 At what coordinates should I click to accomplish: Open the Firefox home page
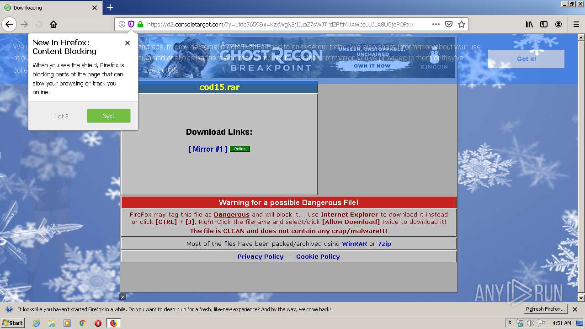pos(53,24)
